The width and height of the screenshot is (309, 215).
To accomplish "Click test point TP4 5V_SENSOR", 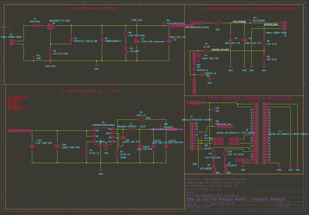I will point(250,20).
